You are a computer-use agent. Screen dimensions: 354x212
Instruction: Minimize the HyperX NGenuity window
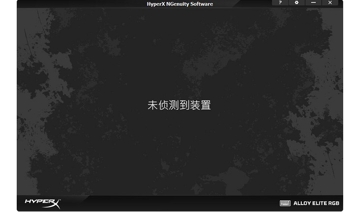313,3
